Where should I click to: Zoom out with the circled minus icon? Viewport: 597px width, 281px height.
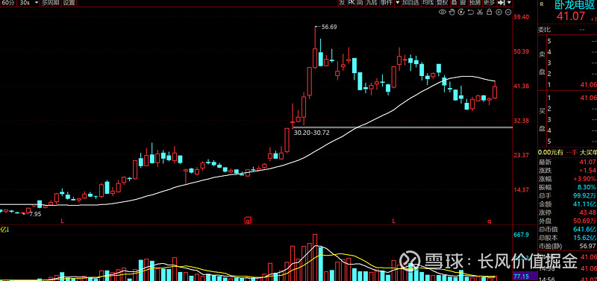[508, 13]
